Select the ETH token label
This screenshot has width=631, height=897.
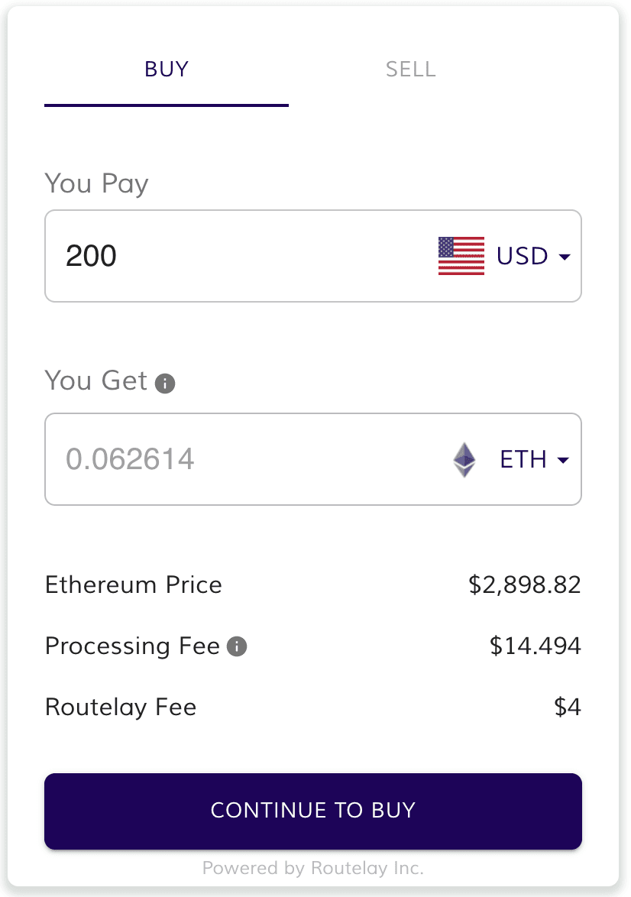[523, 460]
